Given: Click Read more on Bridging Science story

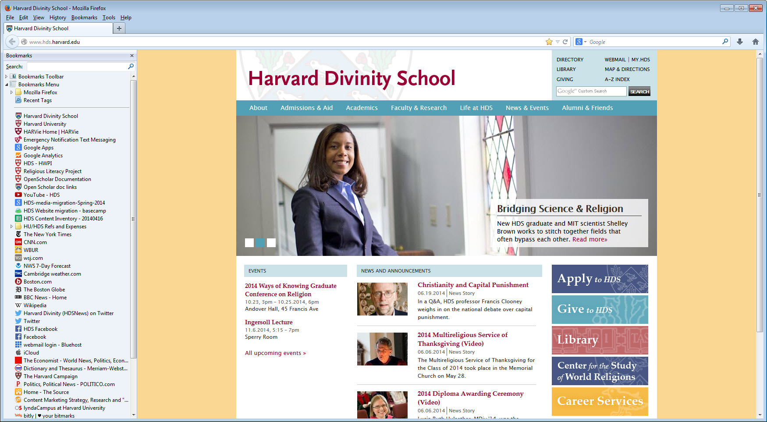Looking at the screenshot, I should (x=590, y=239).
